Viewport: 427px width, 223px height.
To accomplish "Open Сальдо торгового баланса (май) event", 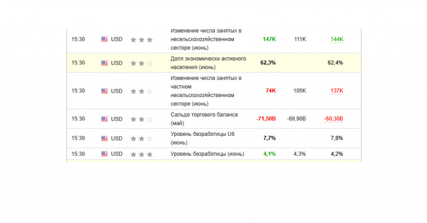I will click(204, 119).
